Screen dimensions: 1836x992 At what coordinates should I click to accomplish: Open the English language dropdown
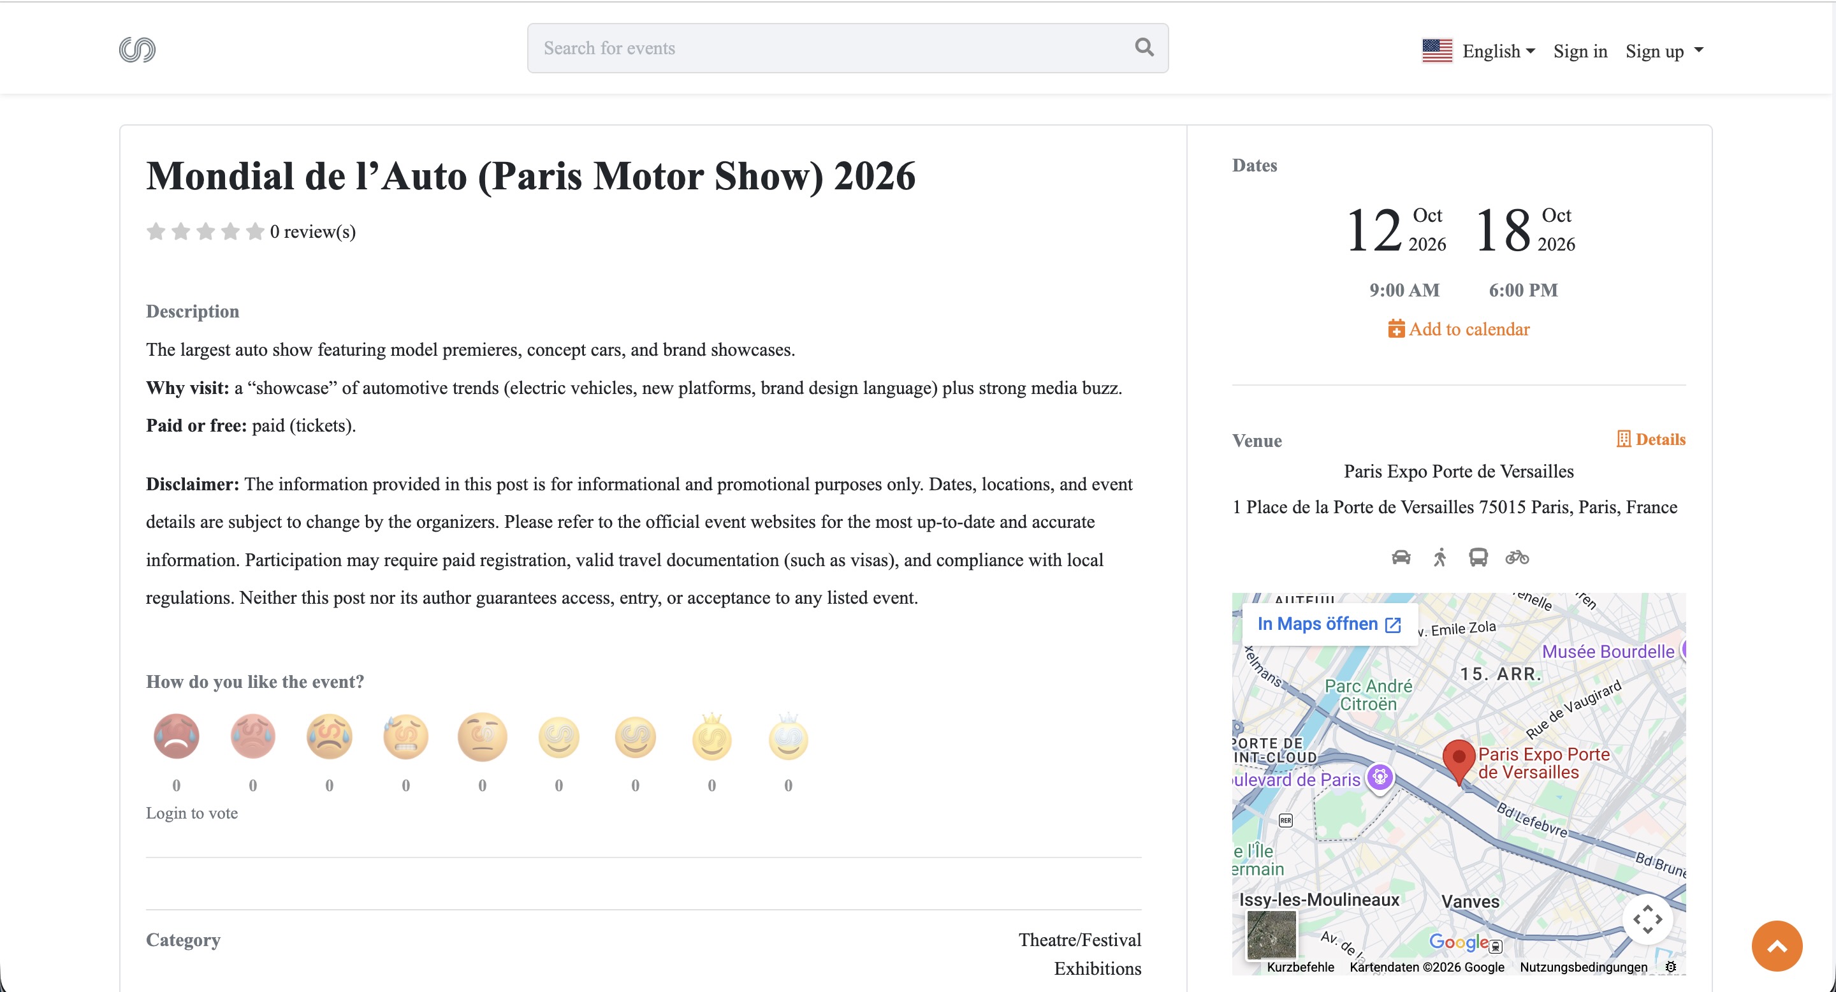[1498, 51]
